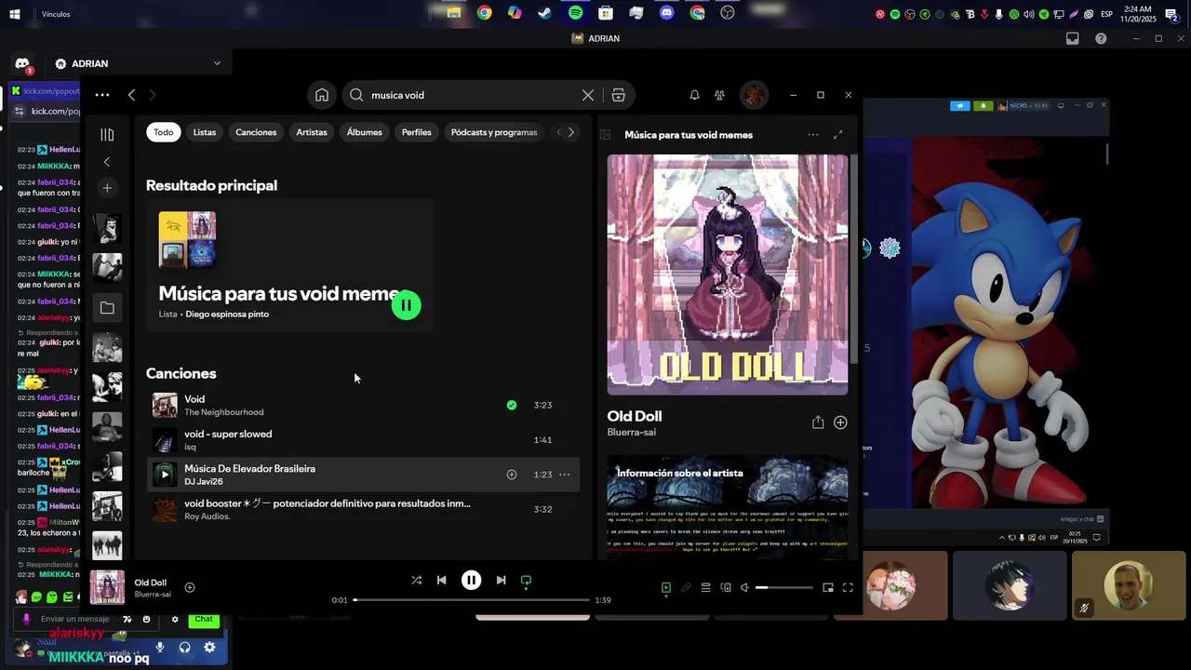
Task: Open artist The Neighbourhood link
Action: [x=224, y=412]
